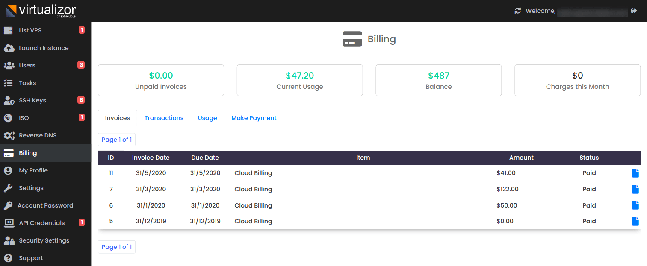Change the Account Password
The width and height of the screenshot is (647, 266).
pyautogui.click(x=45, y=205)
